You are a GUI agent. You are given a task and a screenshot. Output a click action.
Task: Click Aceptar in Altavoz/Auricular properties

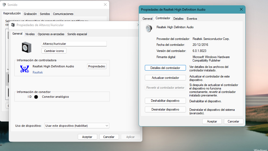click(x=87, y=137)
